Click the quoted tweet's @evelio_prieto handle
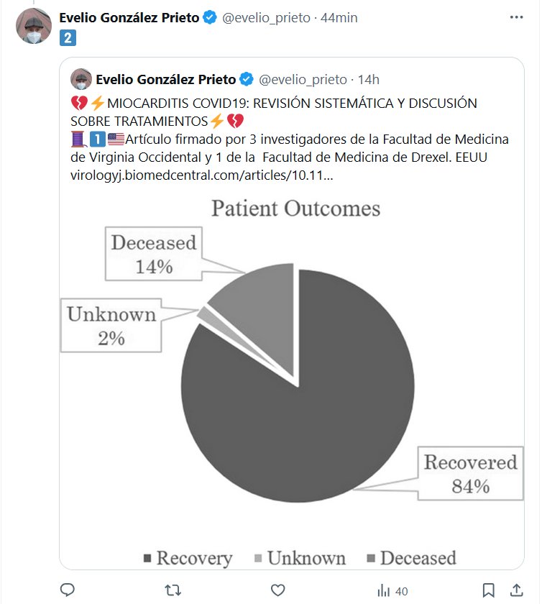The height and width of the screenshot is (604, 542). coord(302,78)
